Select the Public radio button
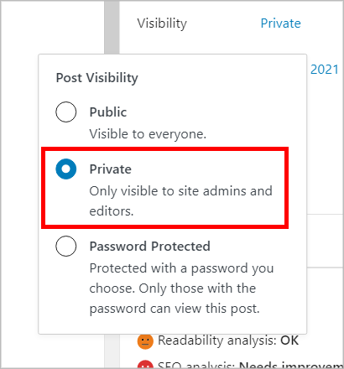Screen dimensions: 344x369 pos(66,112)
